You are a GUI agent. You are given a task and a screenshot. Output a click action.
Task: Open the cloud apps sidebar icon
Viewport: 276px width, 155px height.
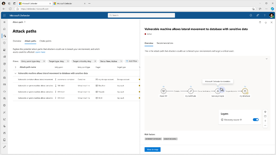click(x=4, y=91)
